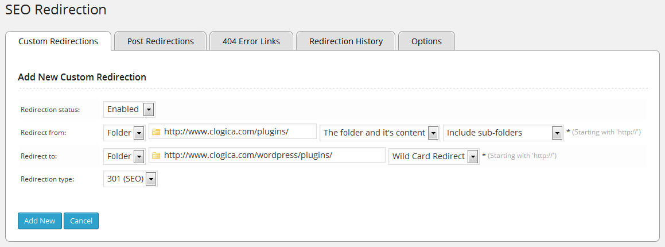Screen dimensions: 665x247
Task: Click the SEO Redirection page title
Action: pyautogui.click(x=56, y=9)
